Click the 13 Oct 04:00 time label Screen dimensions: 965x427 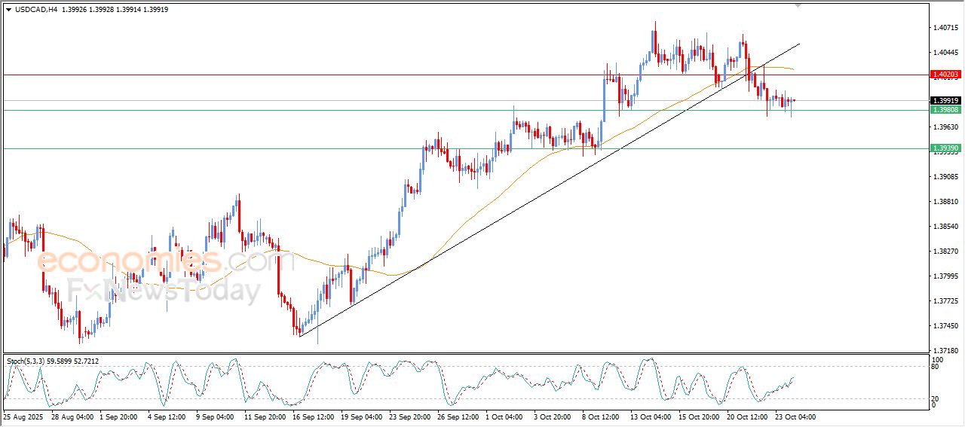click(651, 416)
